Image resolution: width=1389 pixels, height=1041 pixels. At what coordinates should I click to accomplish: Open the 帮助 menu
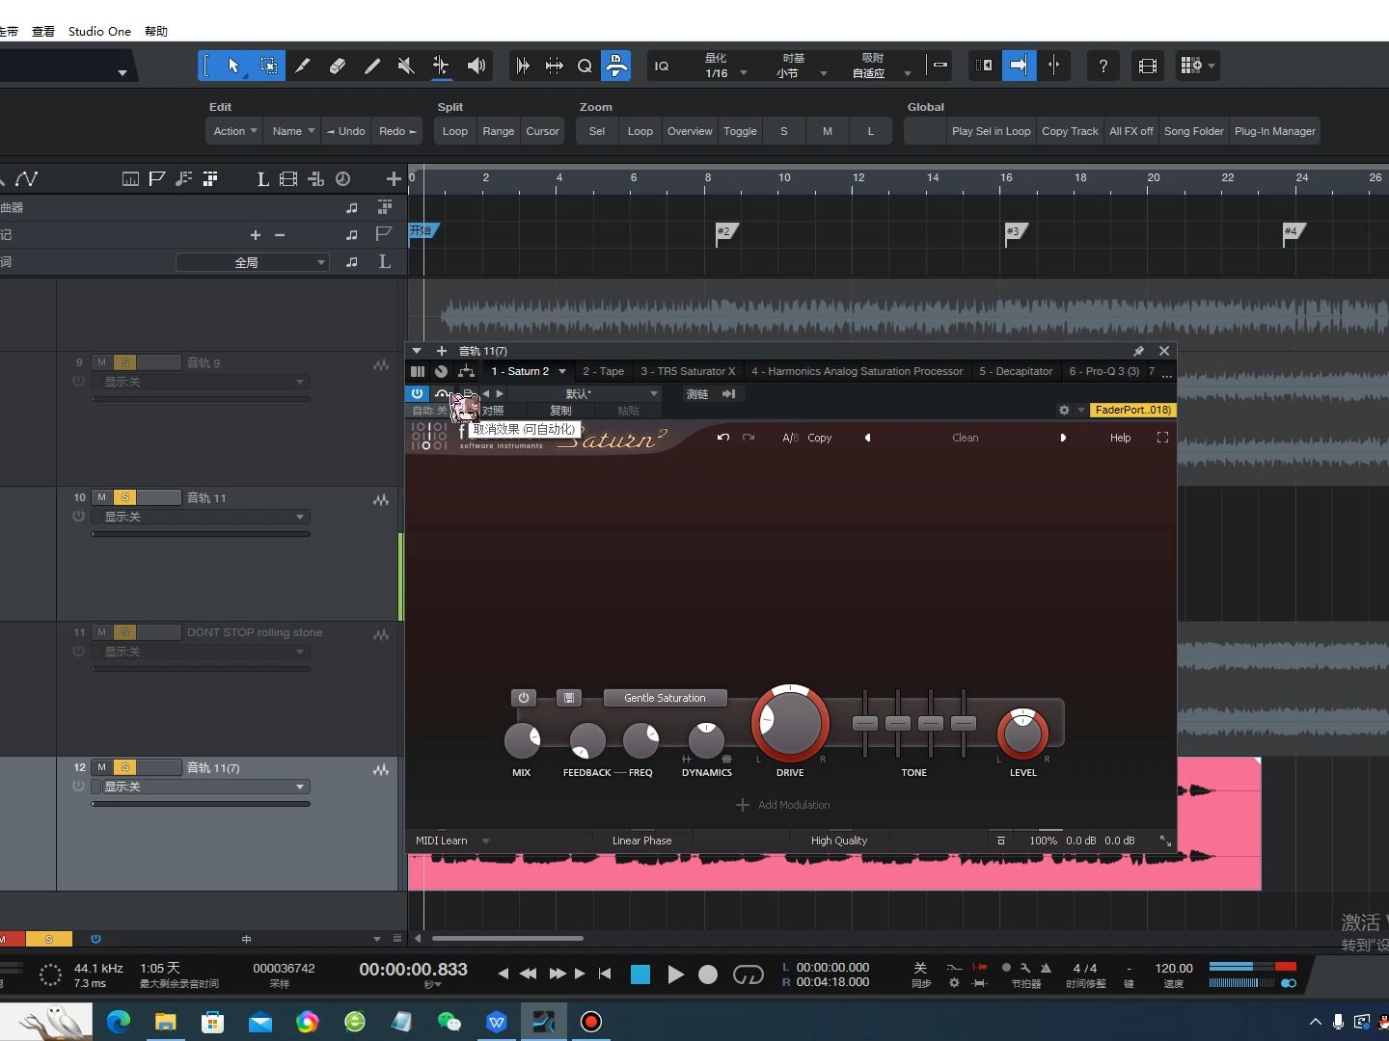coord(156,31)
